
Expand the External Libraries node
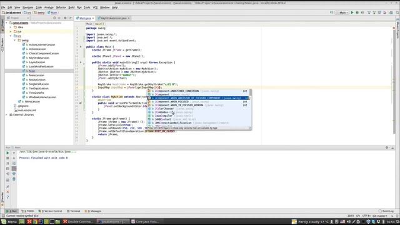(x=7, y=115)
